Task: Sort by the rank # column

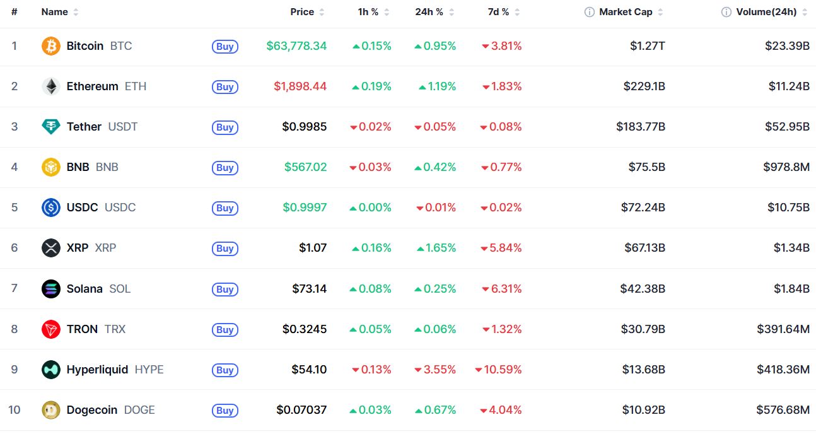Action: point(14,12)
